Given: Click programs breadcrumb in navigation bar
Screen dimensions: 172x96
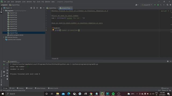Looking at the screenshot, I should 4,5.
